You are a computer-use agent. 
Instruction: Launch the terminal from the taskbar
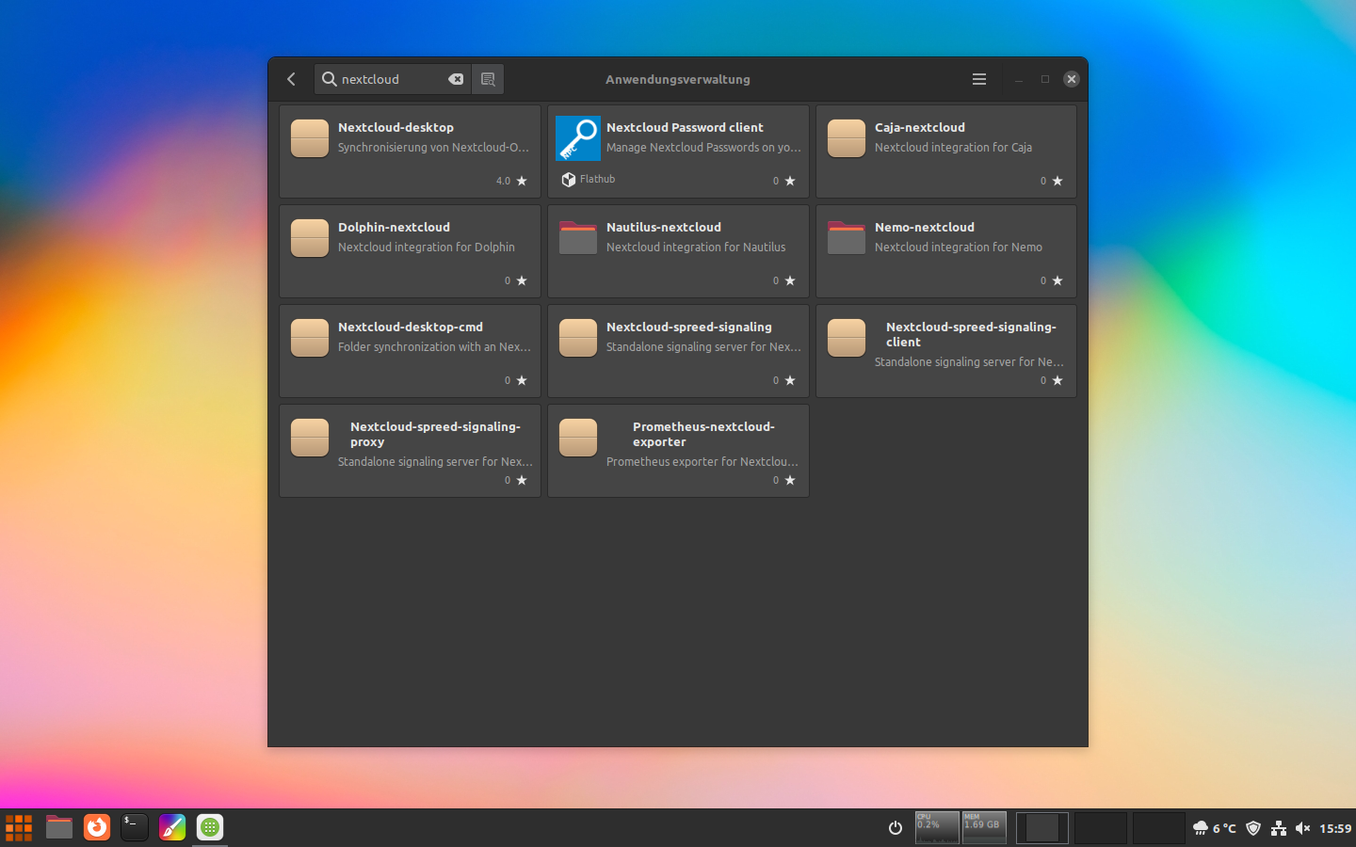point(134,828)
